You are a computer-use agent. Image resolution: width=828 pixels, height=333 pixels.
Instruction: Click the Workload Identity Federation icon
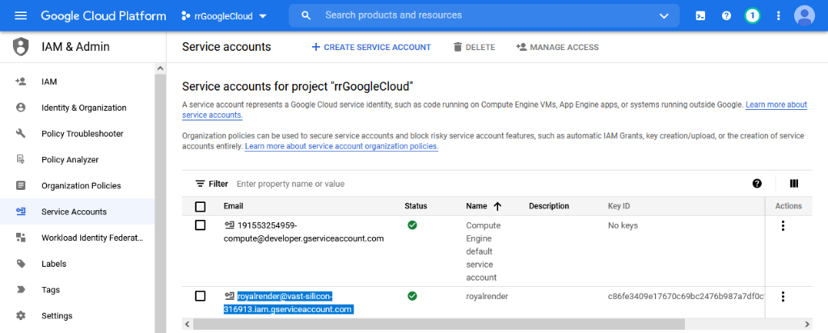20,238
